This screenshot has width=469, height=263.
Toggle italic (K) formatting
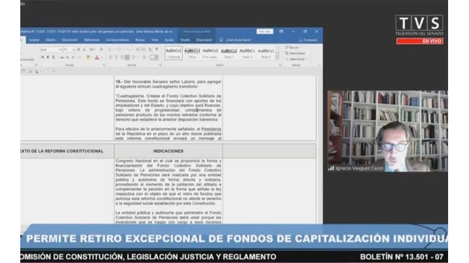[x=48, y=58]
